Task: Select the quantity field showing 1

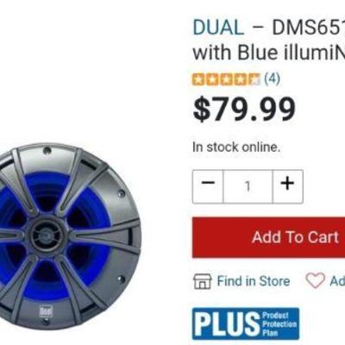Action: click(x=248, y=186)
